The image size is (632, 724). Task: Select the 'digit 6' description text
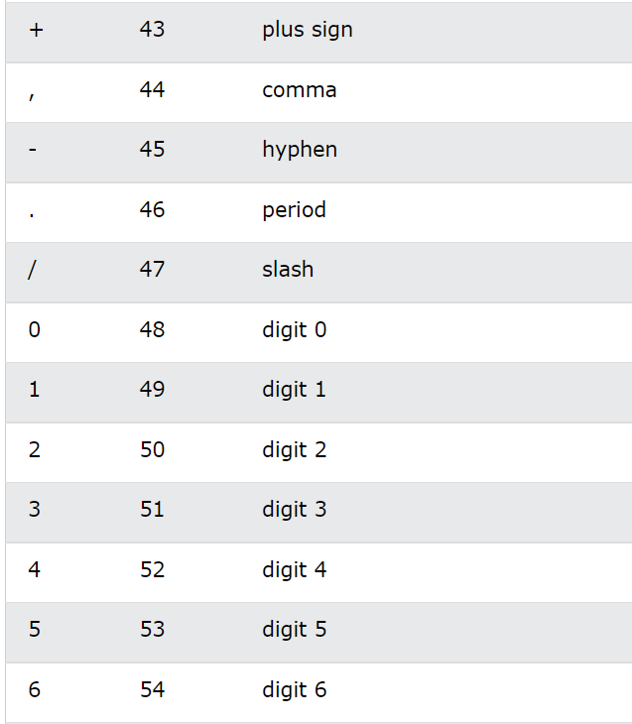pos(295,690)
